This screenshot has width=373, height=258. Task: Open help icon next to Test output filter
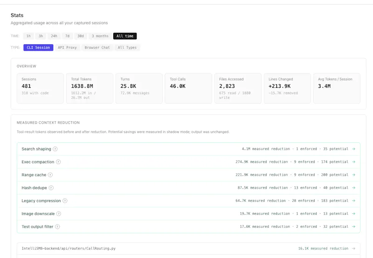coord(57,227)
